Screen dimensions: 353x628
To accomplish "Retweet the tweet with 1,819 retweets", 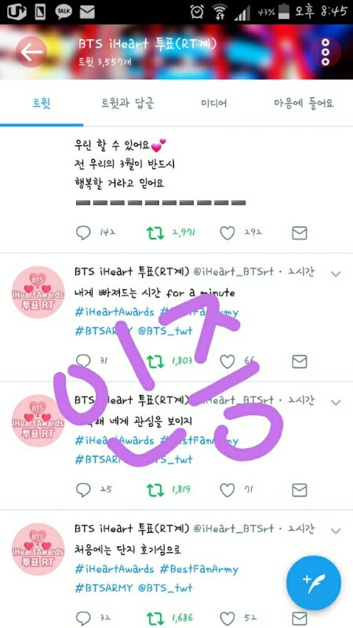I will click(155, 490).
